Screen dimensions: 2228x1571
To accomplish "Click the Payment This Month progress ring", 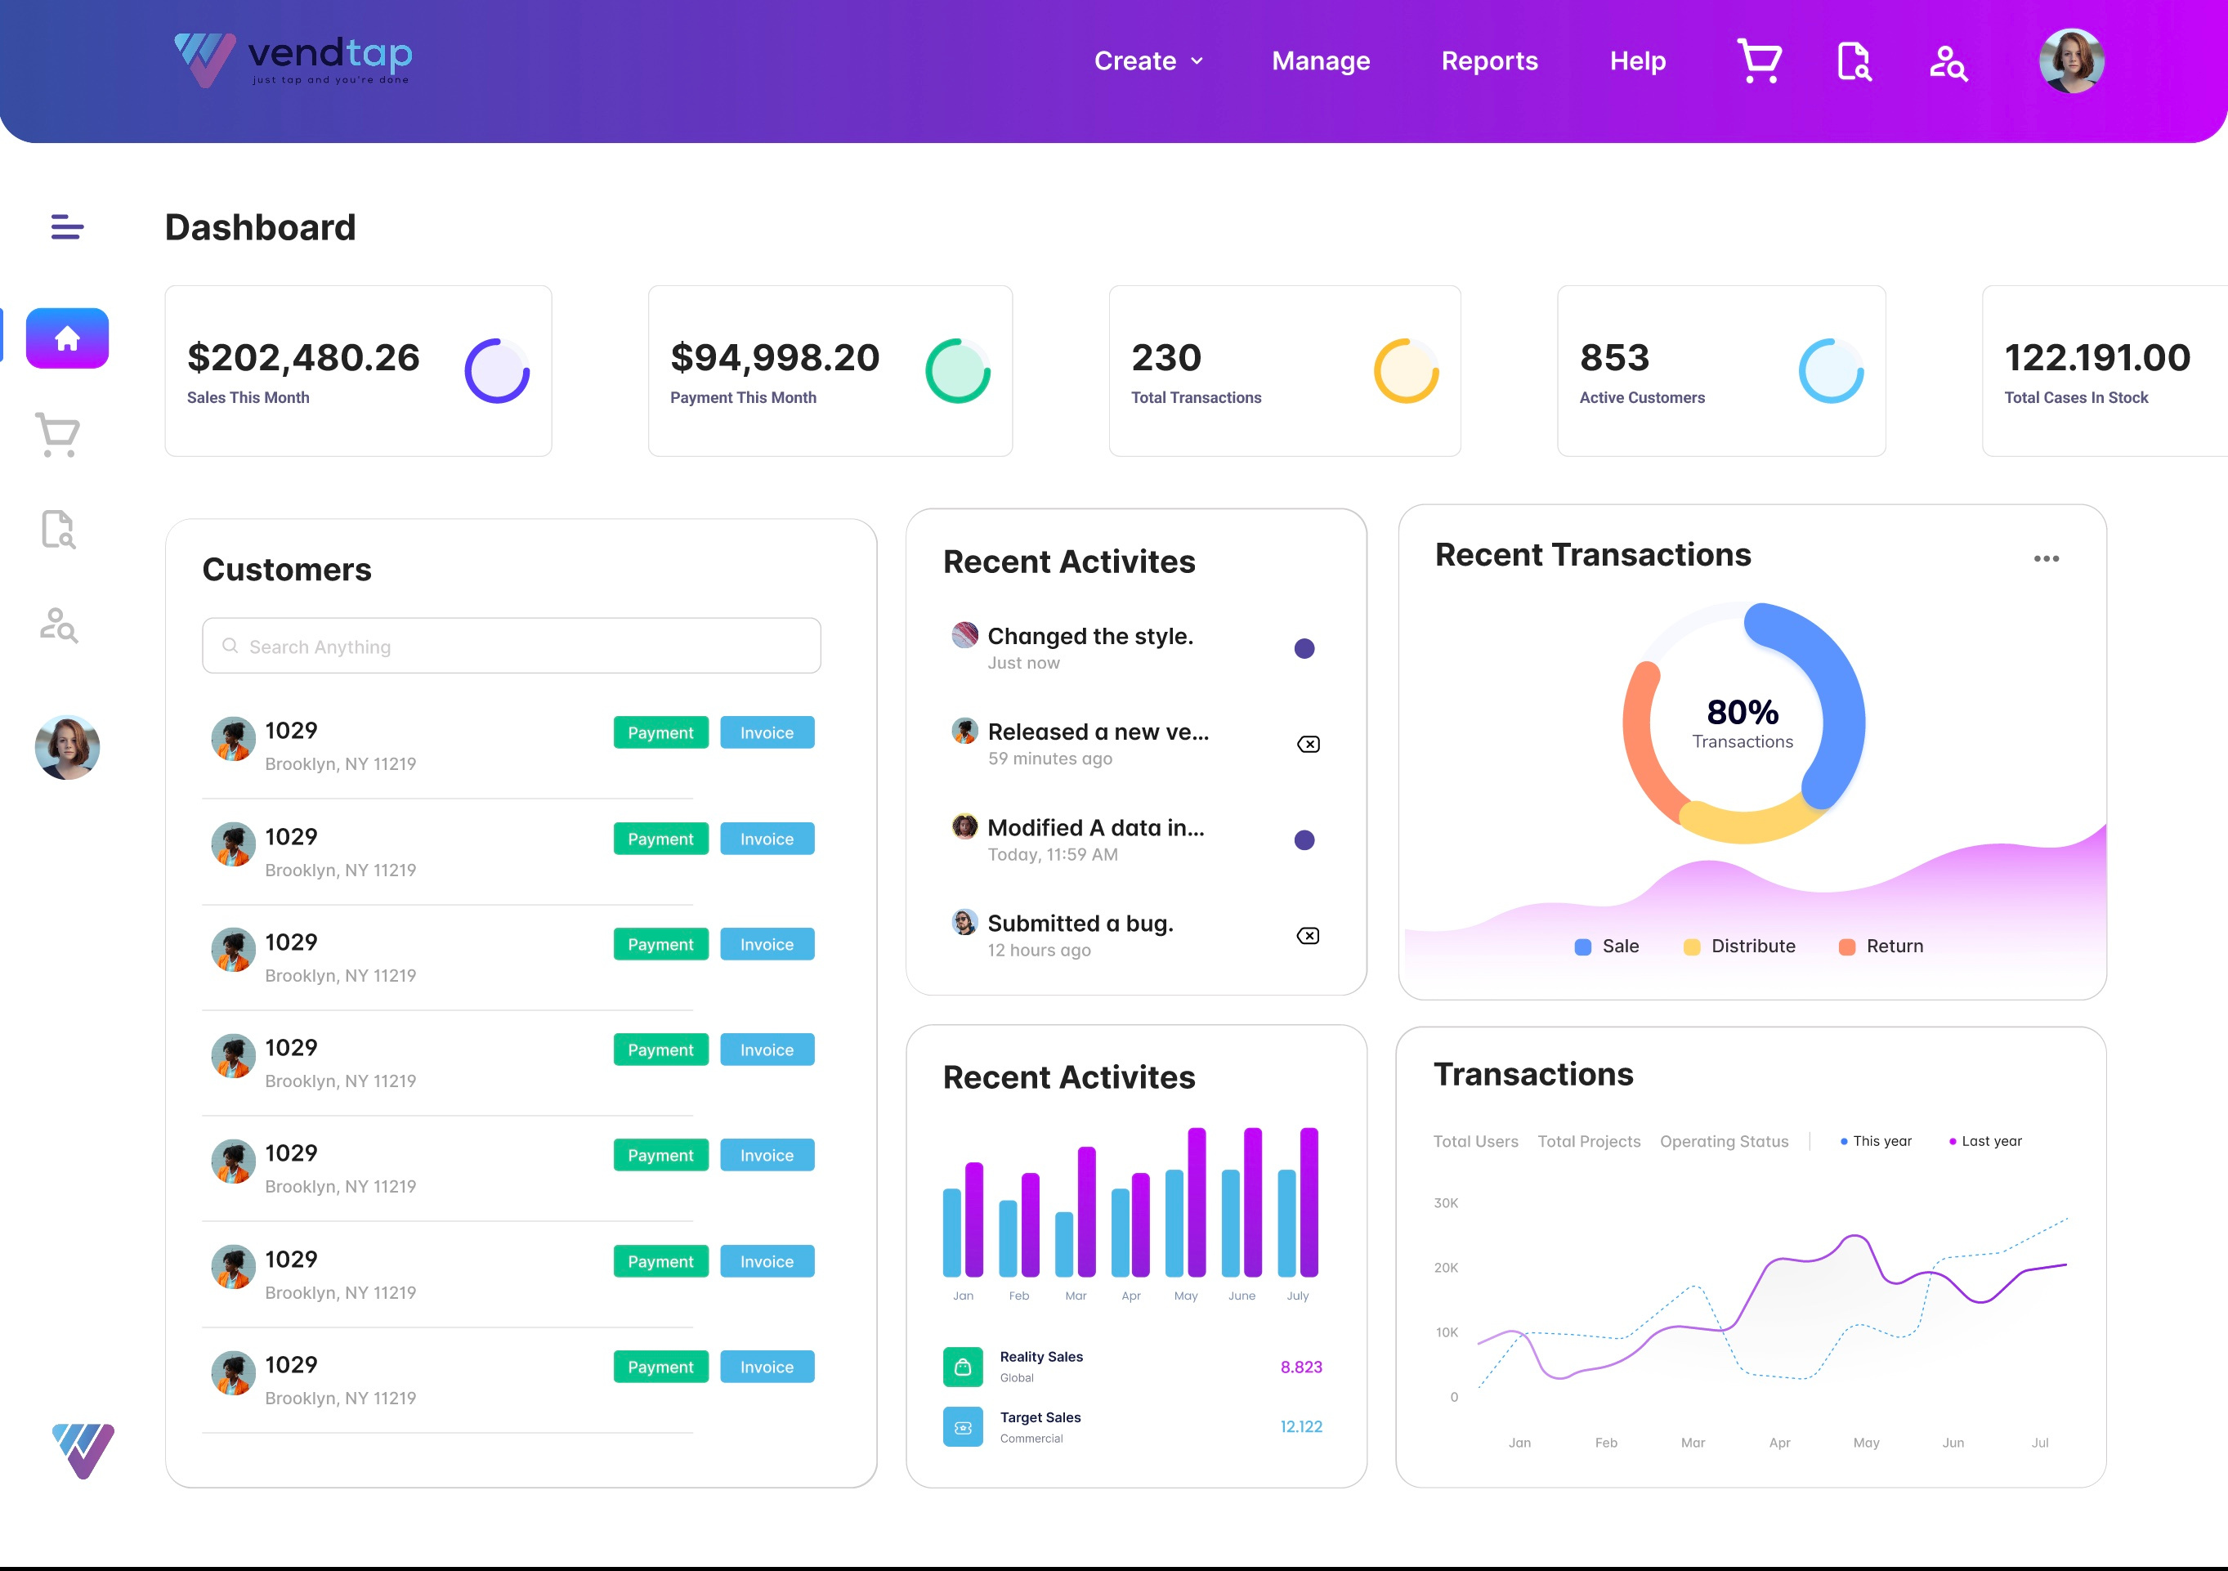I will click(958, 370).
